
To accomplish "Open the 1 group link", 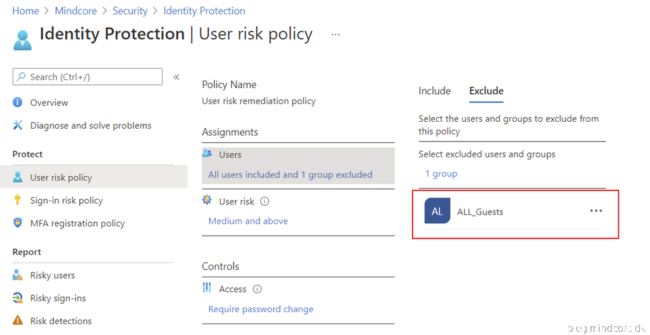I will click(x=441, y=174).
